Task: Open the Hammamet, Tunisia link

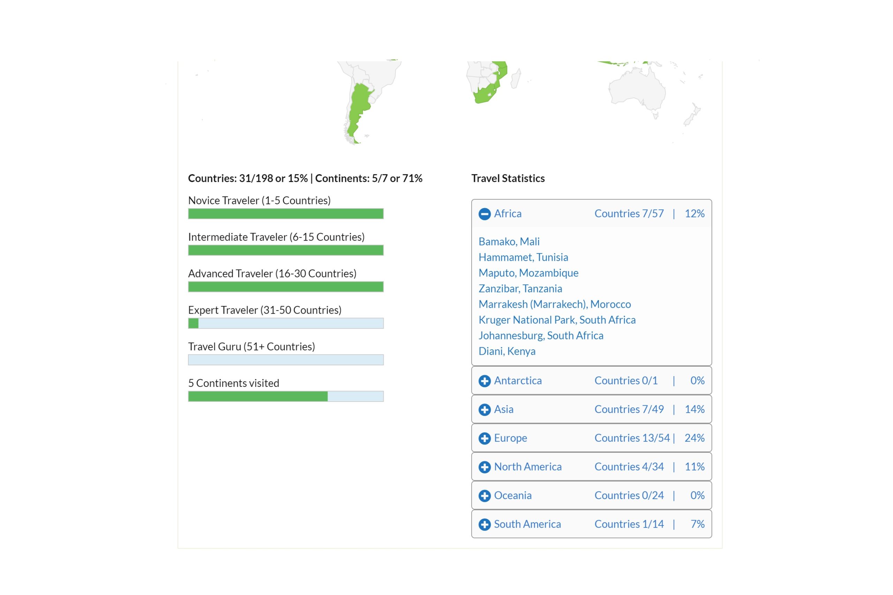Action: (523, 257)
